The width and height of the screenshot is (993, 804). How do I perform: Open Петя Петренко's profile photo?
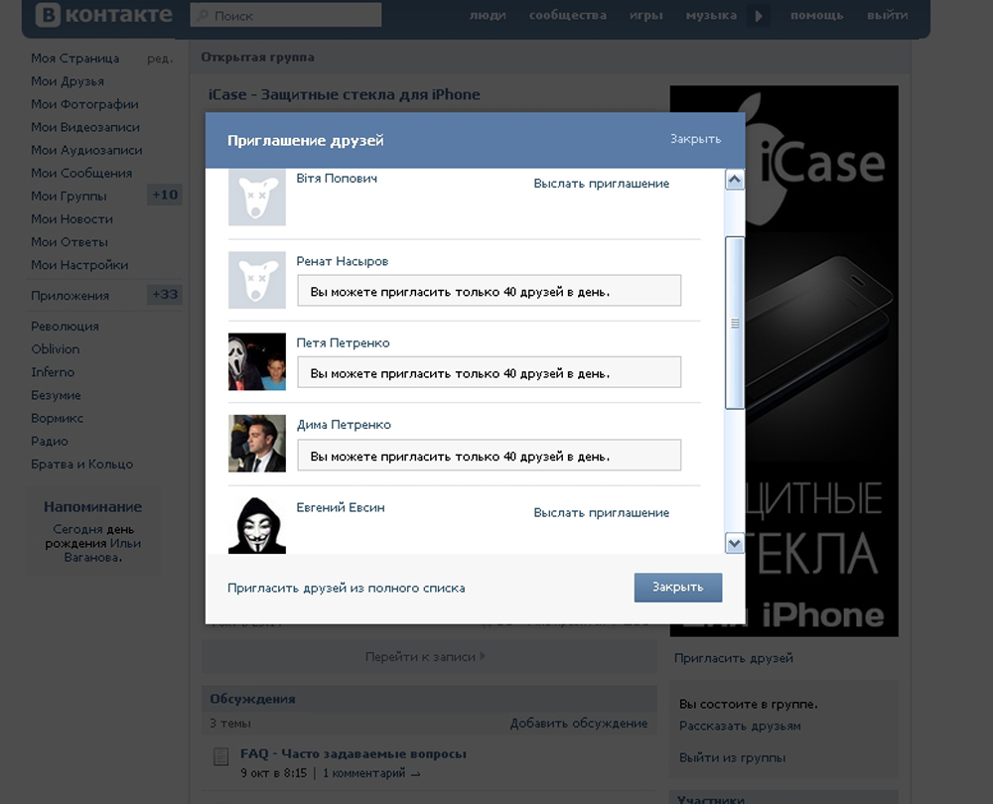tap(256, 361)
